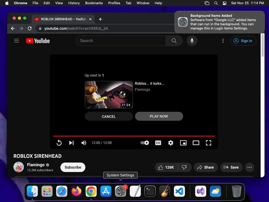Go forward with the browser forward arrow
This screenshot has width=269, height=202.
point(21,28)
